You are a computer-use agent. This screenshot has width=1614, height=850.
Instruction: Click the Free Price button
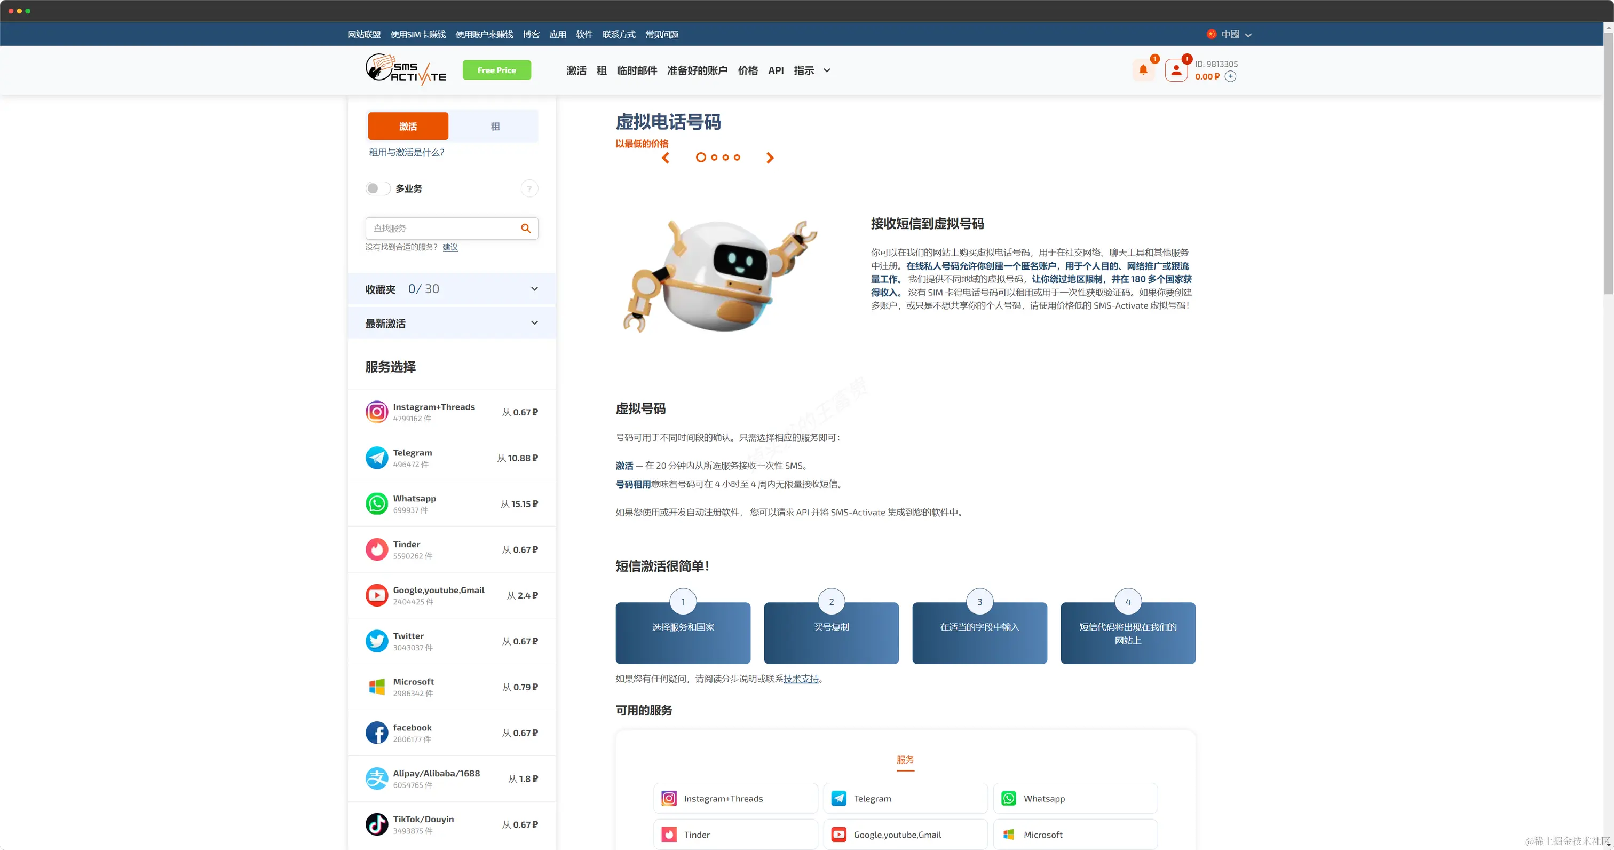497,70
